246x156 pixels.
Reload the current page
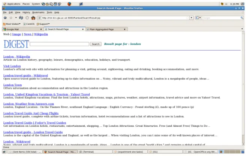coord(21,18)
